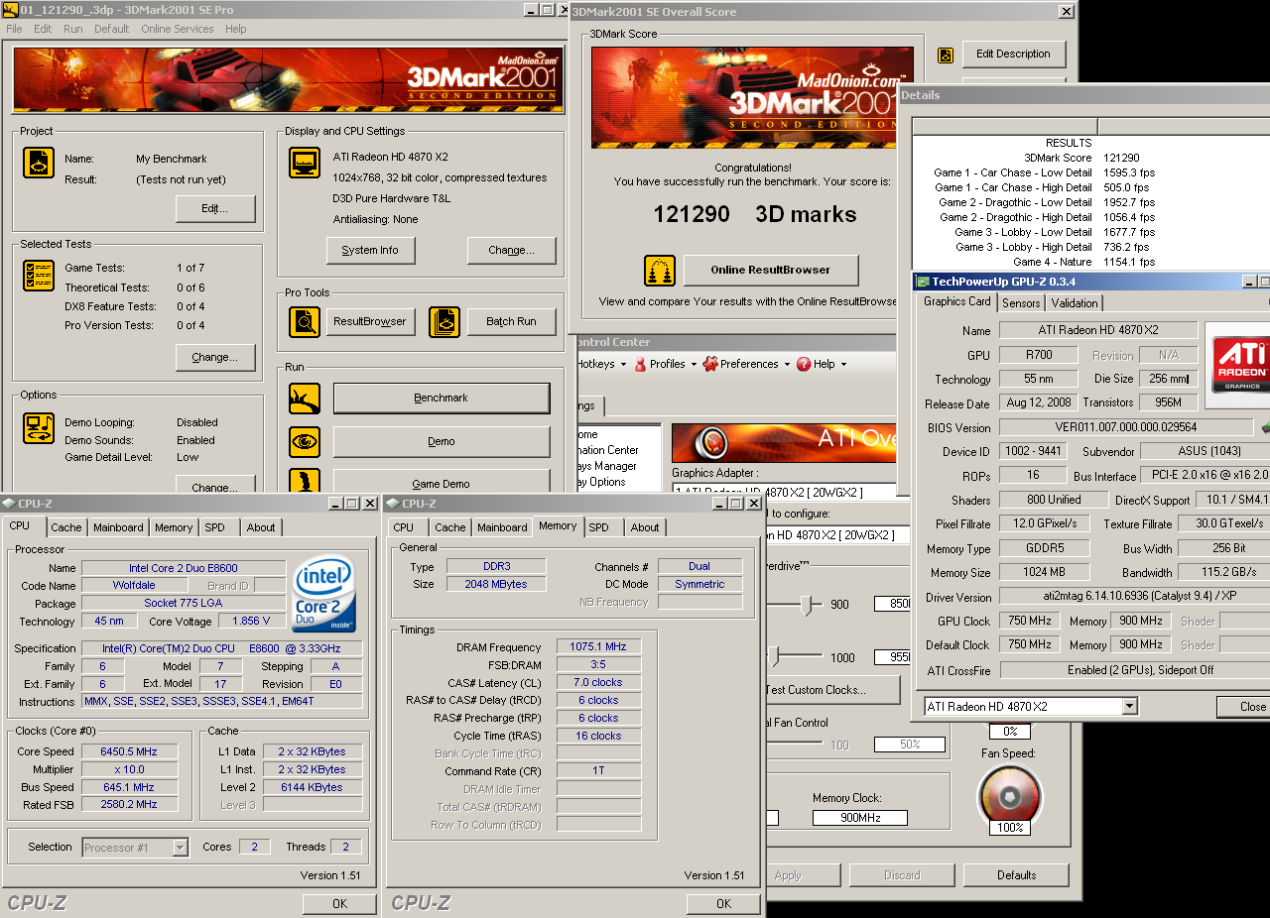Click Test Custom Clocks button

[x=831, y=690]
